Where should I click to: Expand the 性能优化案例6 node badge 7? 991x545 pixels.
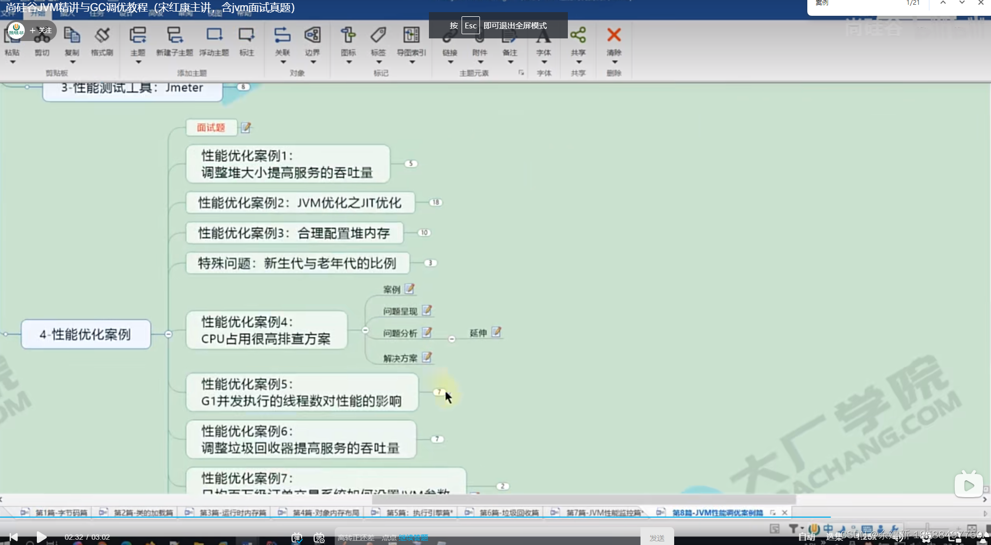click(x=437, y=439)
